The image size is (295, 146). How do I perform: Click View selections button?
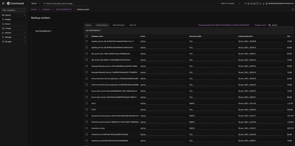118,25
